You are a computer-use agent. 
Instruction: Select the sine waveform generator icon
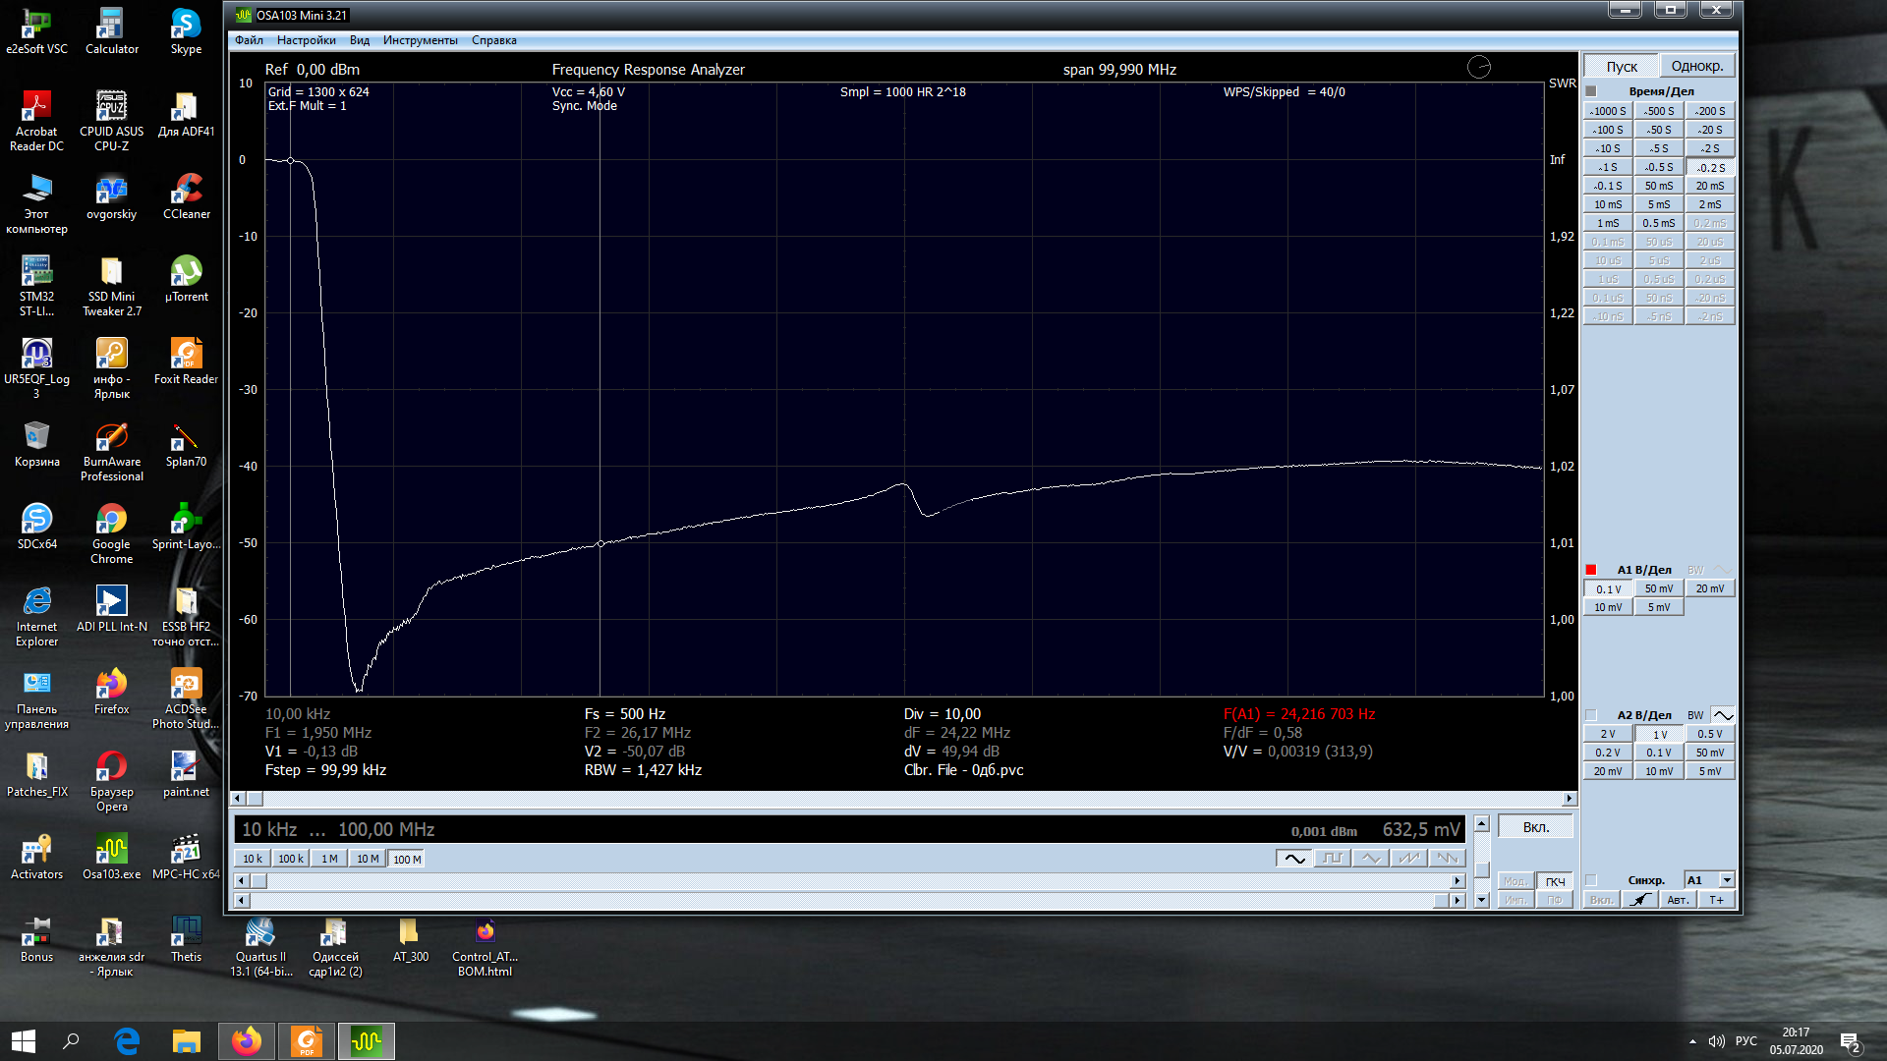1294,859
